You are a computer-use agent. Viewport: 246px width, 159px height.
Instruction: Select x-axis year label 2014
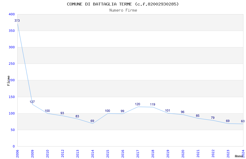pyautogui.click(x=93, y=154)
